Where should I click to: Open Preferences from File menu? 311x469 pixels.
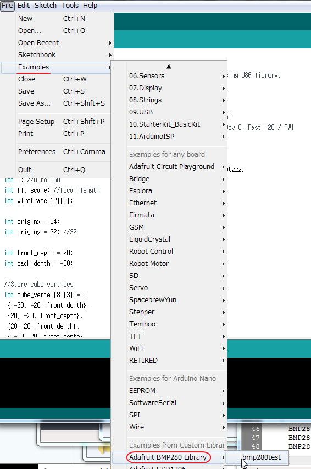[x=56, y=151]
